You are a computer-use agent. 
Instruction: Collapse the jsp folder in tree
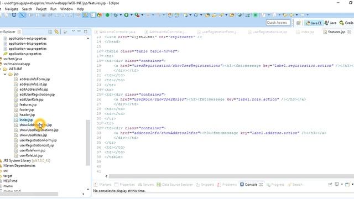[5, 74]
